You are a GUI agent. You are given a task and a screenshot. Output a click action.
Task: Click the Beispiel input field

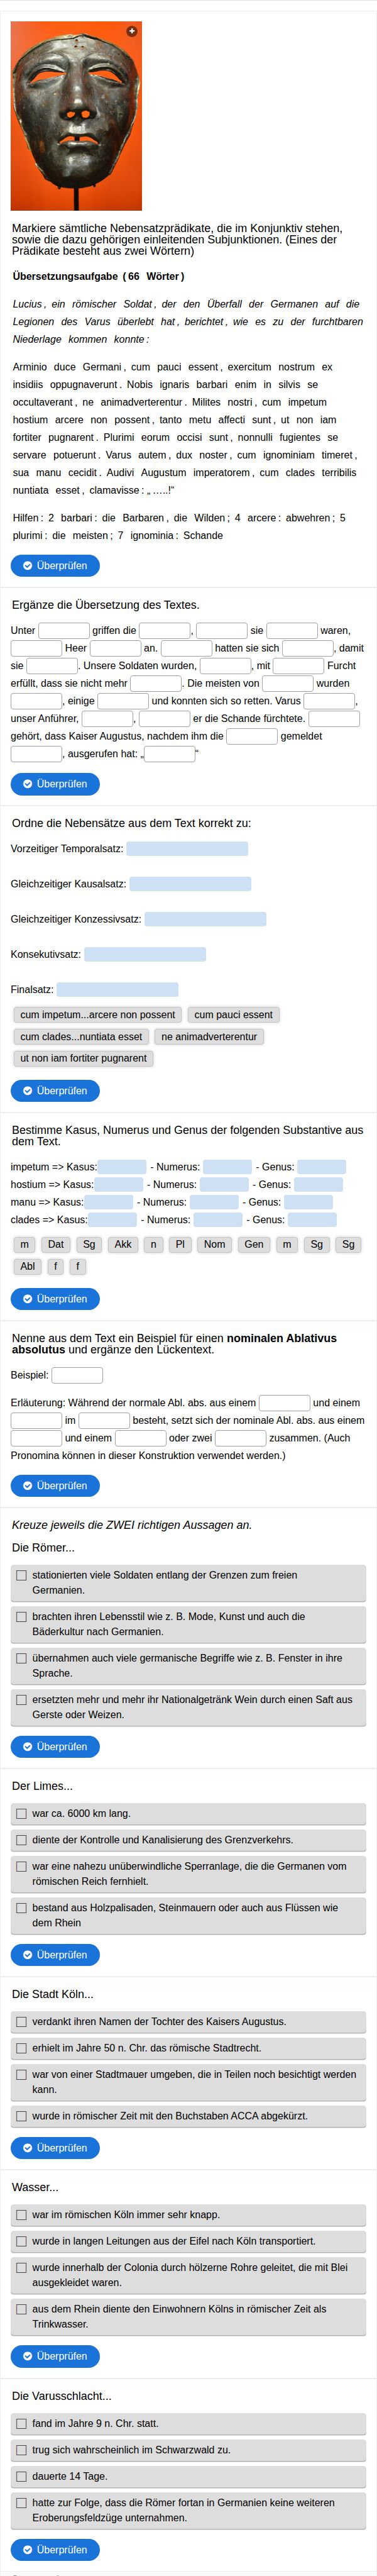click(77, 1375)
